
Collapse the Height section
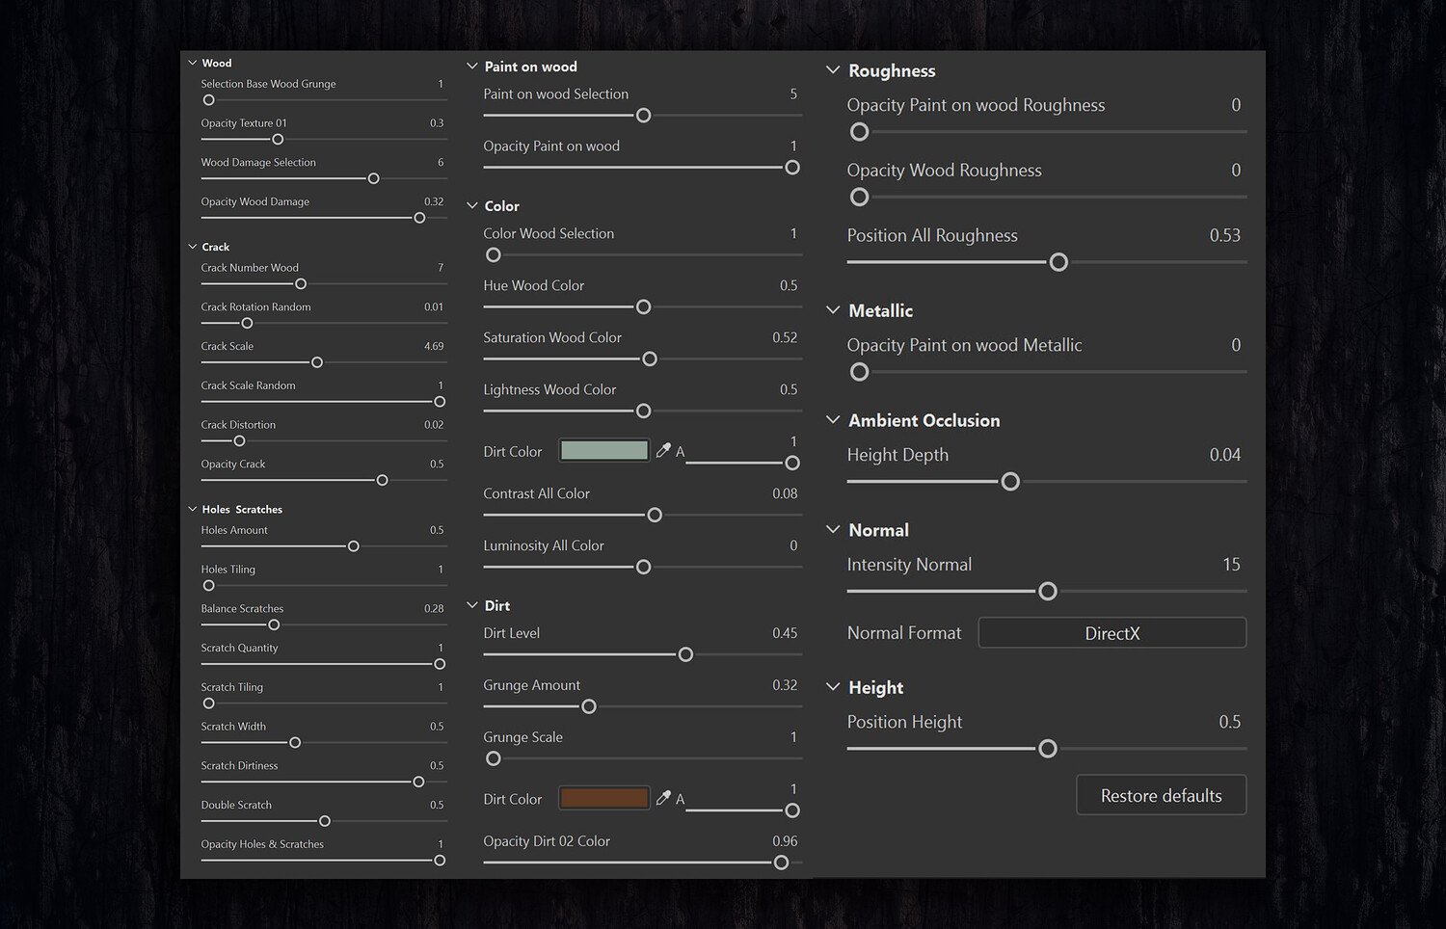coord(833,687)
